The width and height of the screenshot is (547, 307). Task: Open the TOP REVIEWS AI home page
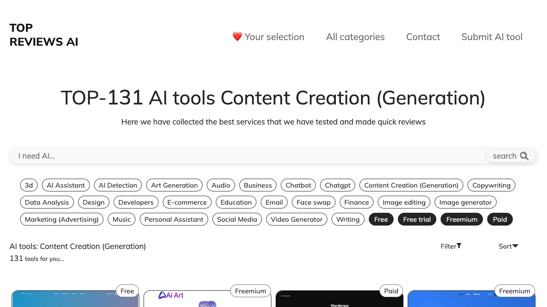(x=44, y=35)
